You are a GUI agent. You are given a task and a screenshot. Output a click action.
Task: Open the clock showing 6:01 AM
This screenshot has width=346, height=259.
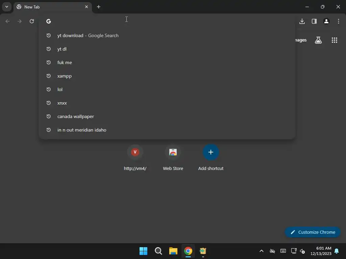321,251
